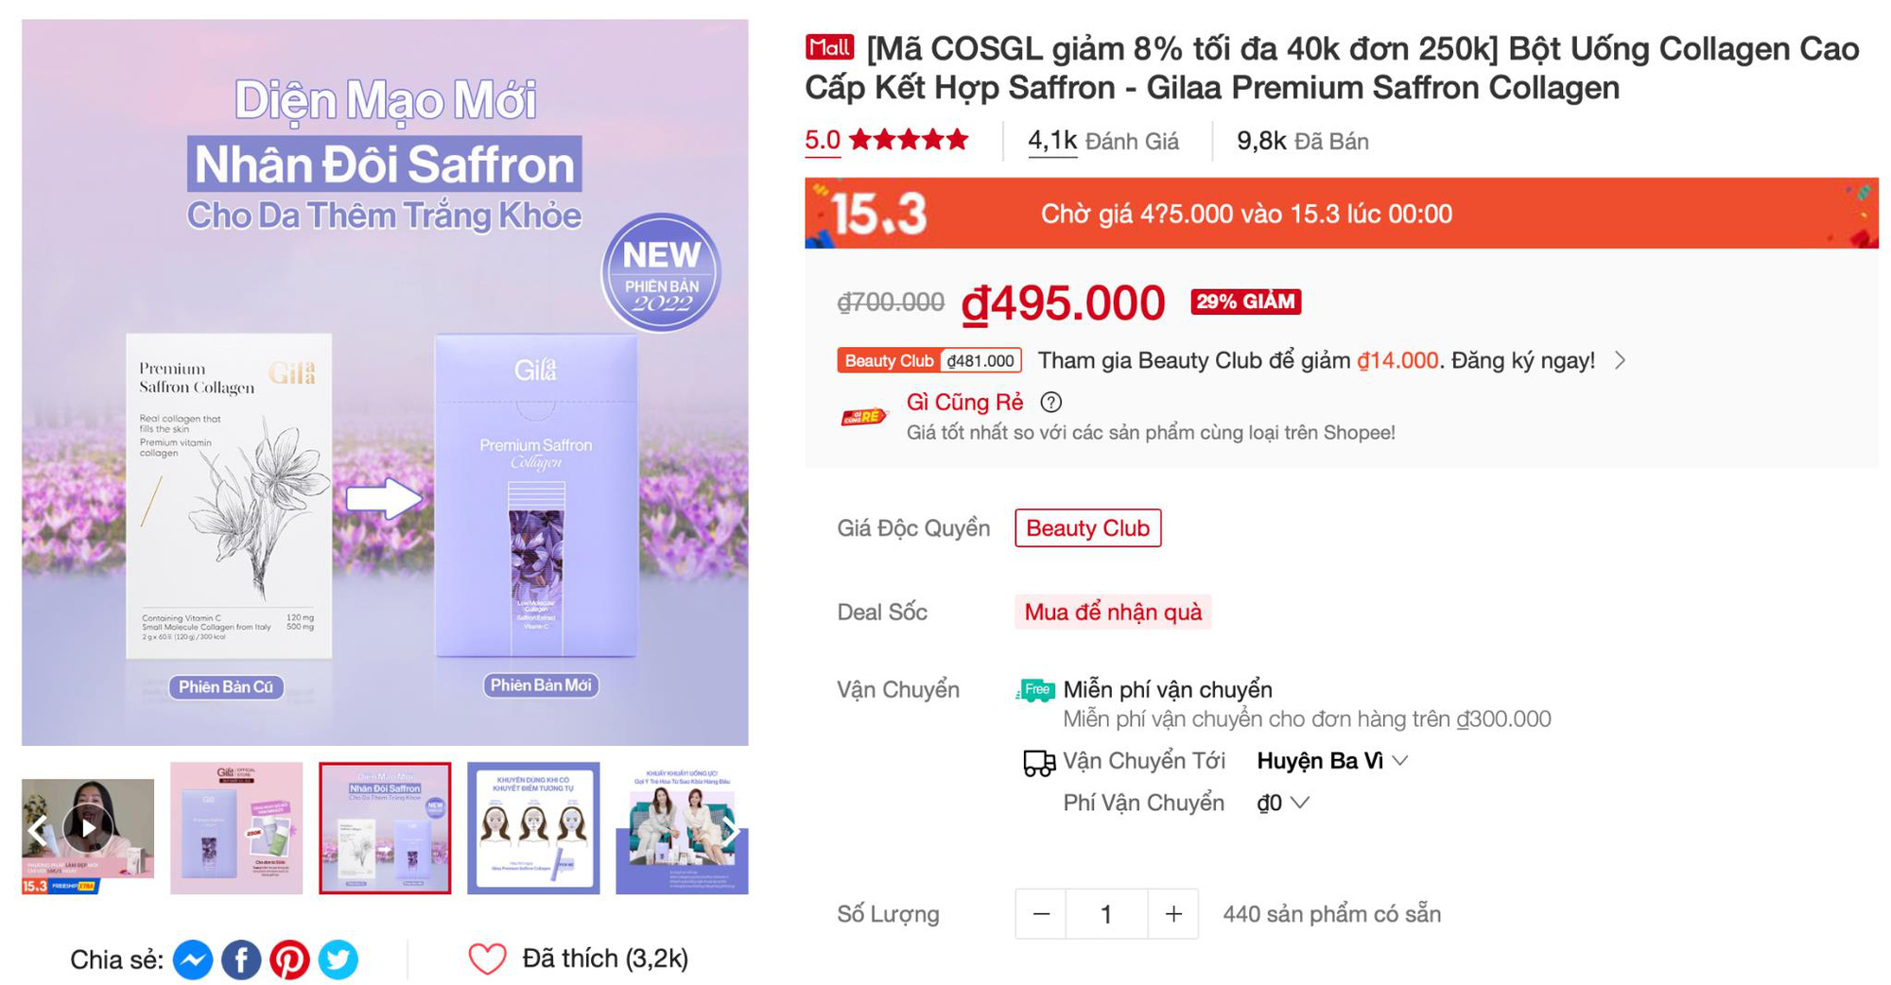Click the quantity input field
This screenshot has height=985, width=1891.
[x=1106, y=914]
